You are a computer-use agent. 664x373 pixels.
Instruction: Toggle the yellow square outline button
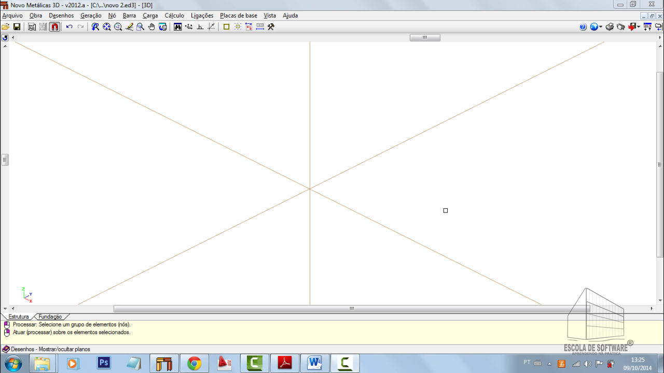tap(226, 27)
